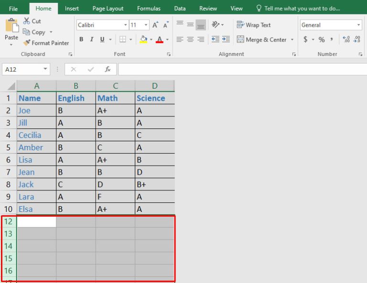Open the File tab
The image size is (367, 283).
click(x=13, y=9)
